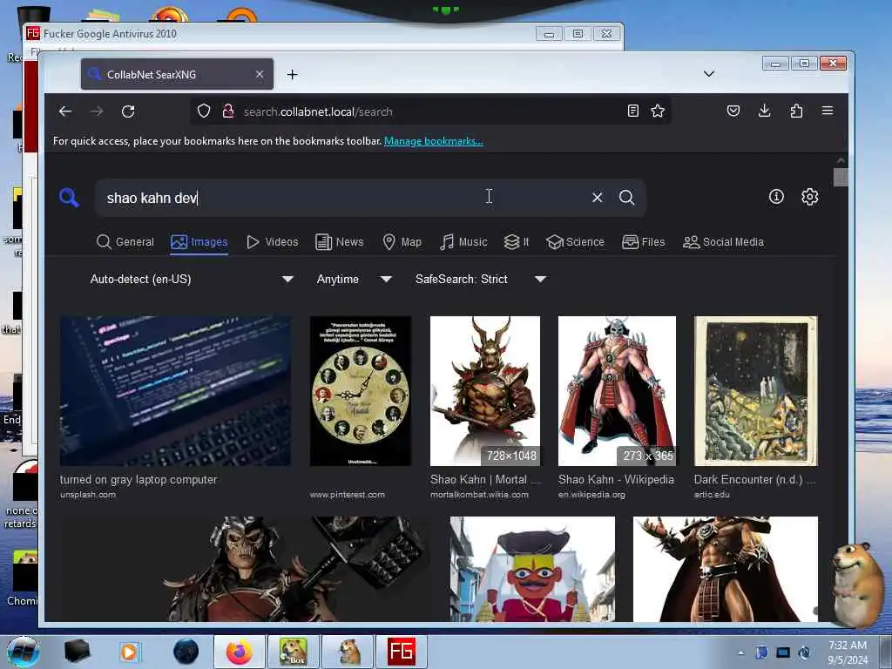892x669 pixels.
Task: Clear the search query with the X
Action: pyautogui.click(x=598, y=198)
